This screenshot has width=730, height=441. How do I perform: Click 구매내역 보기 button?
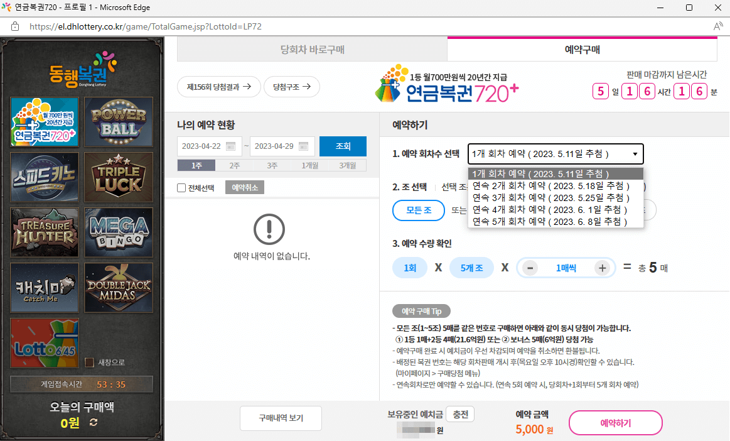point(281,418)
